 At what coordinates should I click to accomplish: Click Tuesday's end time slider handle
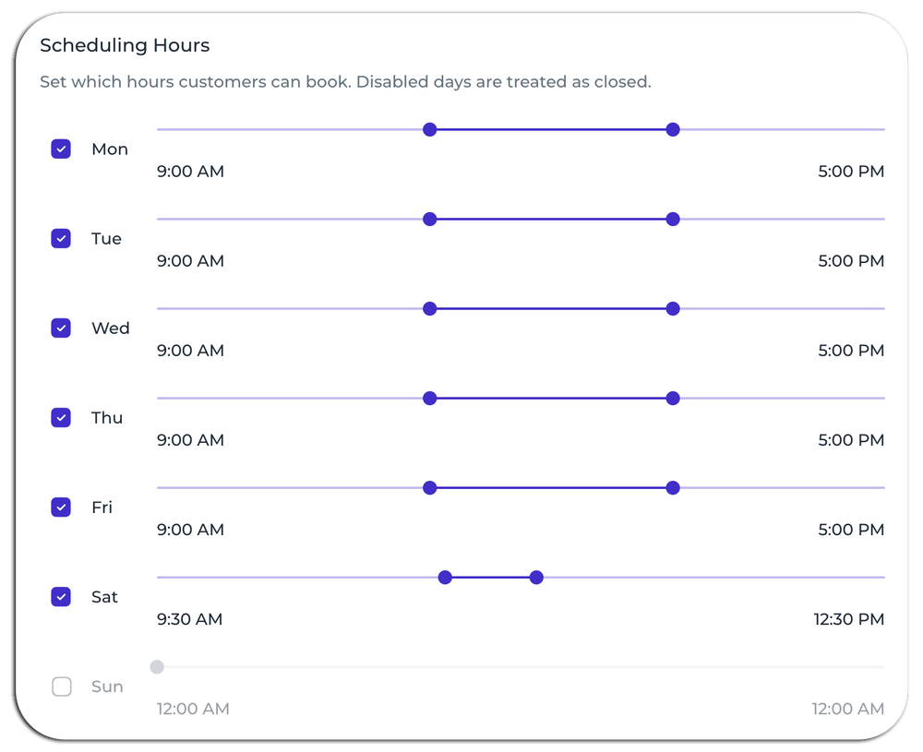673,219
